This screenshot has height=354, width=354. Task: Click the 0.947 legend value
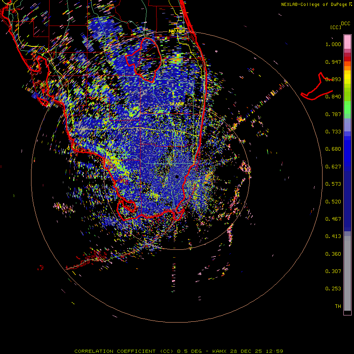[x=333, y=62]
